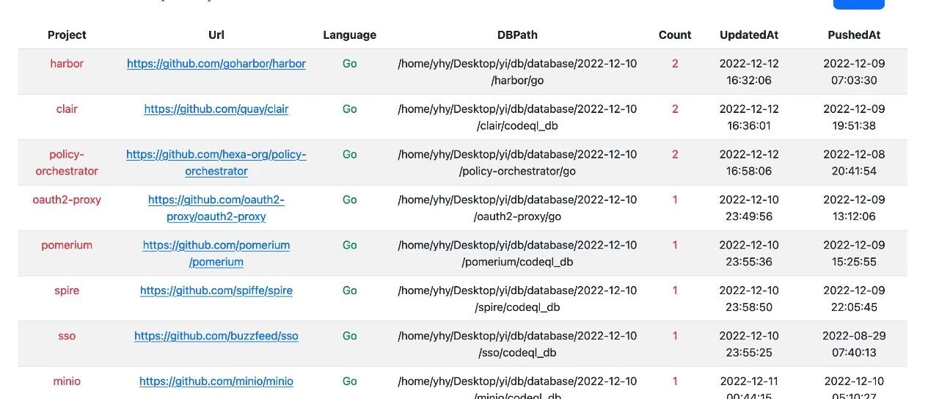Click the UpdatedAt column header
This screenshot has width=939, height=399.
[x=749, y=35]
